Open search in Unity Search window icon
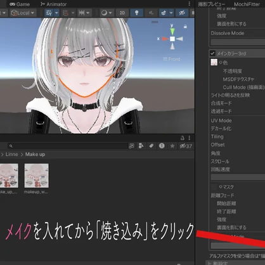The image size is (265, 265). (131, 146)
